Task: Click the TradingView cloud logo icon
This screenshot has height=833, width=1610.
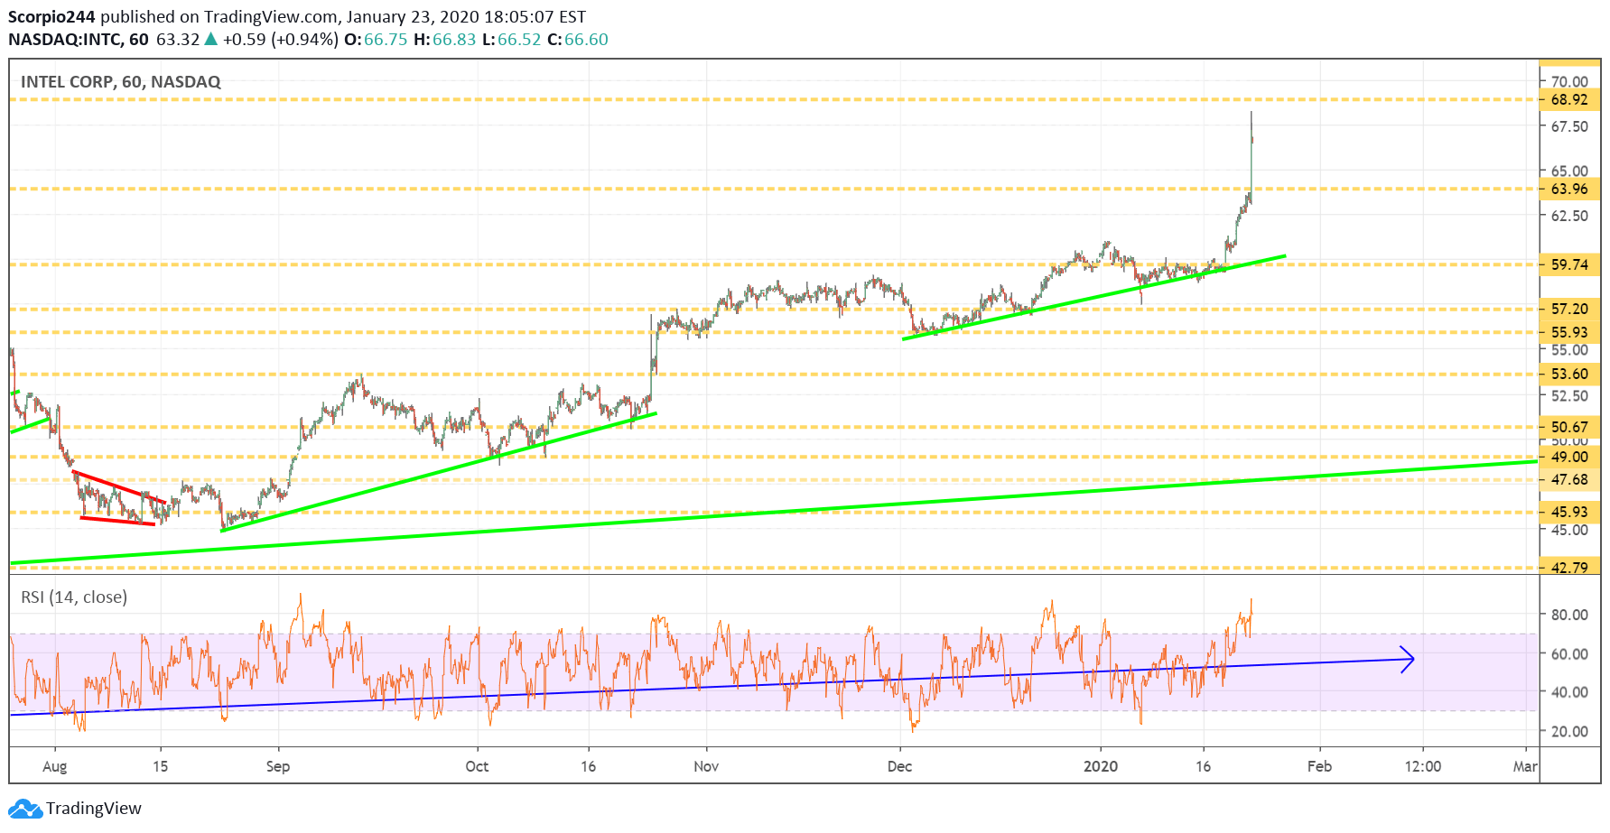Action: 25,809
